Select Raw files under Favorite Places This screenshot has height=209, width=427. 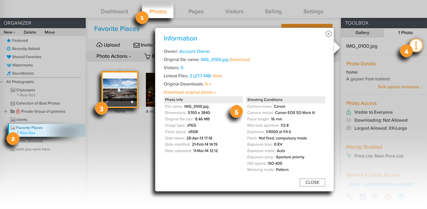click(27, 133)
